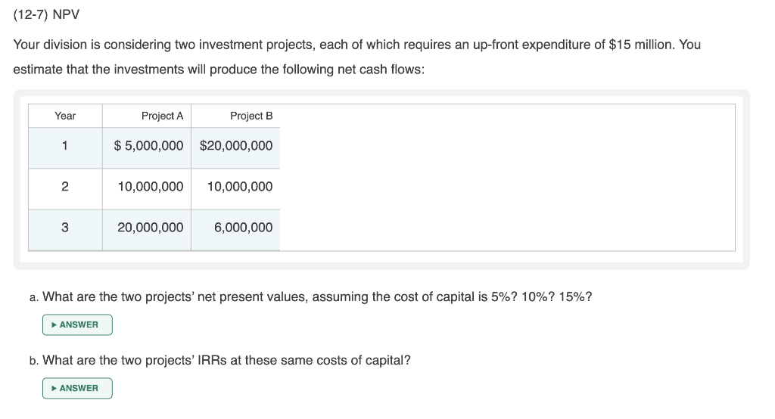Click Project B's year 2 value 10,000,000

click(240, 187)
